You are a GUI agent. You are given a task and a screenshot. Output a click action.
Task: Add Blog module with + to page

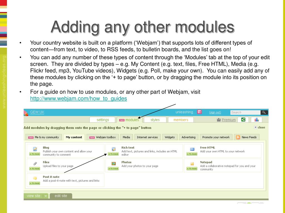point(35,154)
